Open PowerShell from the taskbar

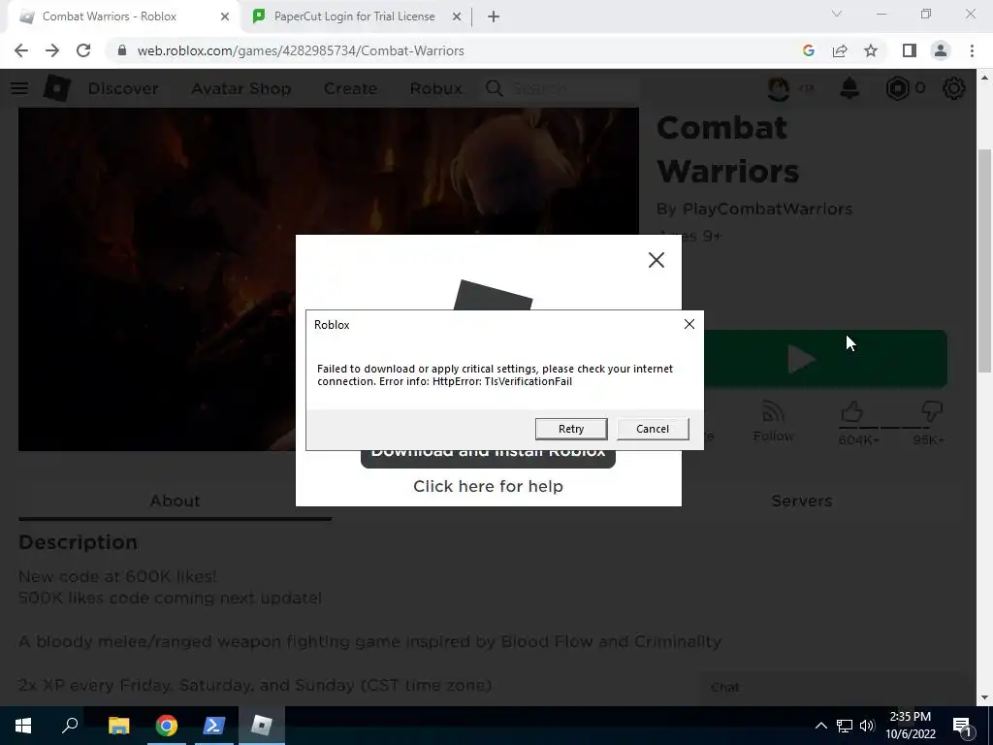pyautogui.click(x=214, y=726)
